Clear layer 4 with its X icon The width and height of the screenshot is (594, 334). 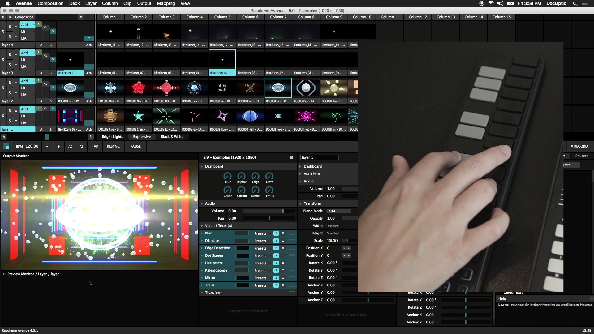[x=3, y=31]
